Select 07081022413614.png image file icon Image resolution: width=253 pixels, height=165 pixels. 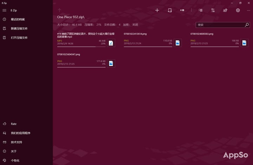tap(178, 43)
